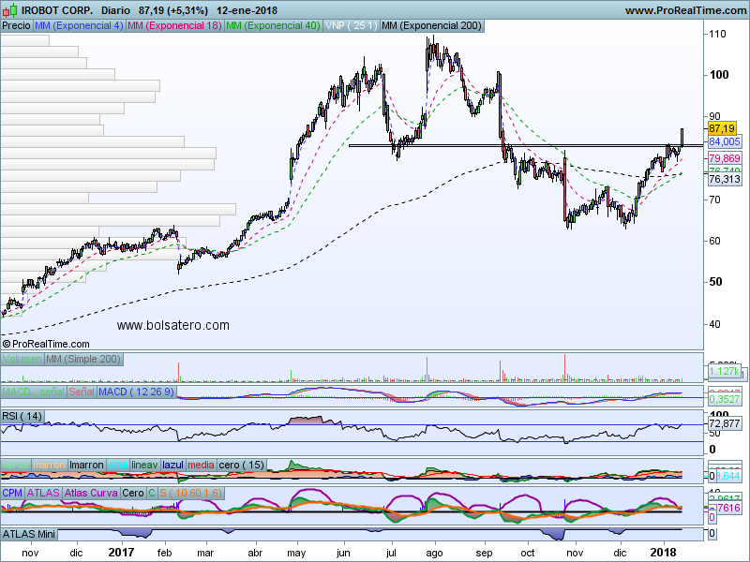Click the black horizontal support line near 84
750x562 pixels.
526,145
